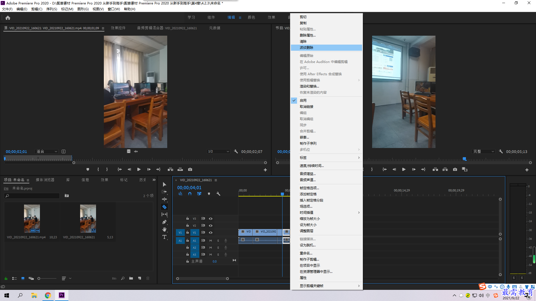Step forward one frame in Source monitor
Screen dimensions: 536x301
pyautogui.click(x=149, y=169)
